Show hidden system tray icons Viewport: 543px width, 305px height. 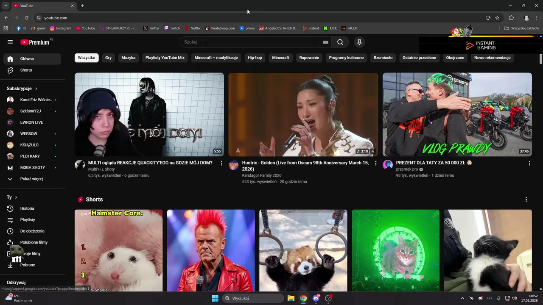(x=462, y=298)
